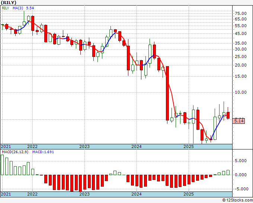Viewport: 253px width, 203px height.
Task: Click 2021 on the price chart time axis
Action: 6,146
